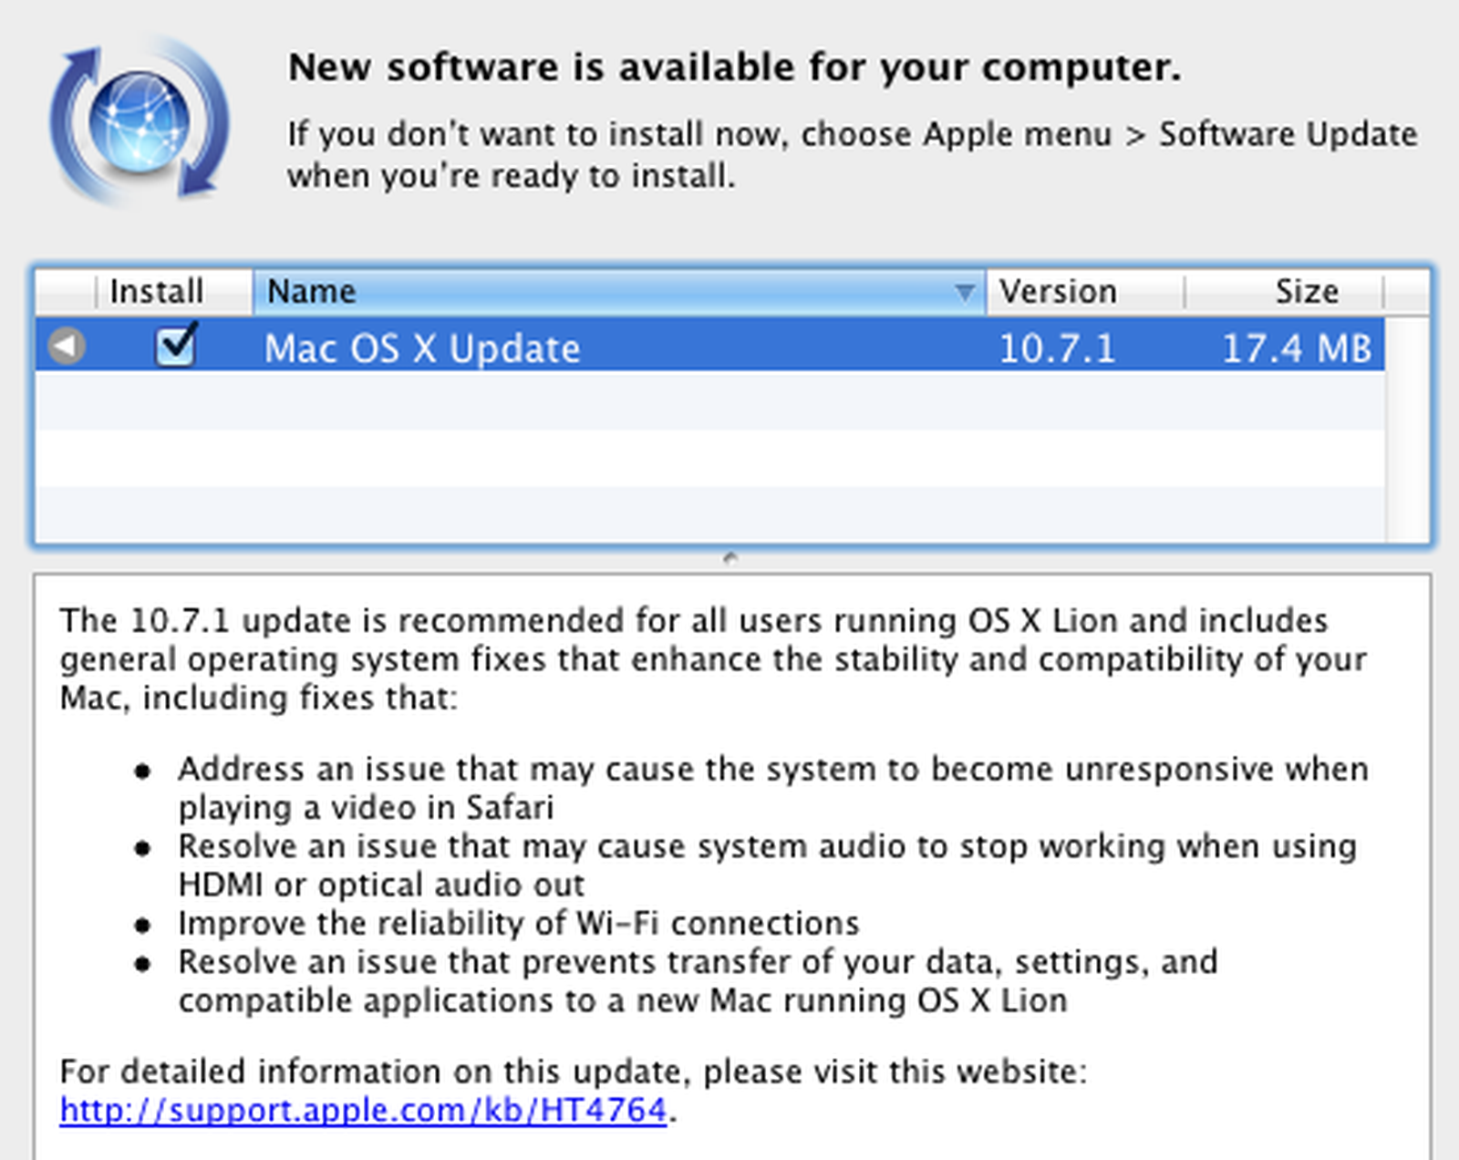Click the 'HDMI or optical audio out' line
The height and width of the screenshot is (1160, 1459).
[381, 885]
